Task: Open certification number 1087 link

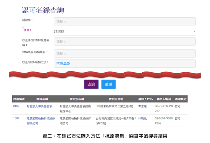Action: pos(16,119)
